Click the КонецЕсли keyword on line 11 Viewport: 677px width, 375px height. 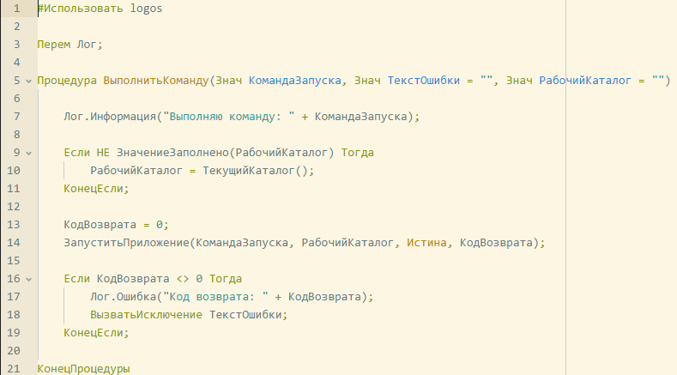[94, 189]
